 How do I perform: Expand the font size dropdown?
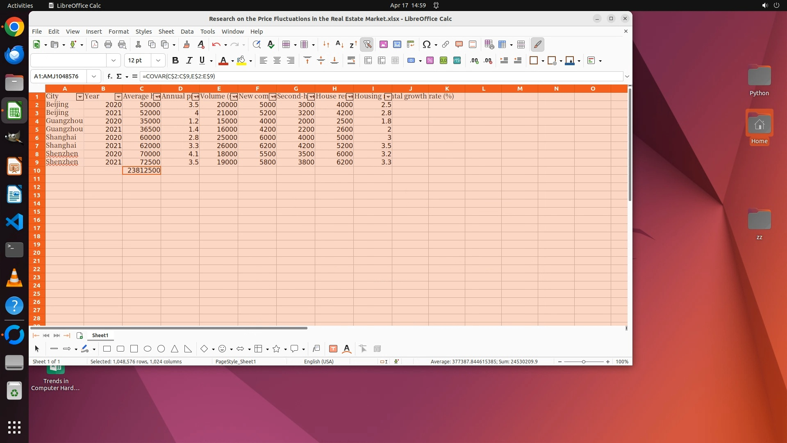158,61
